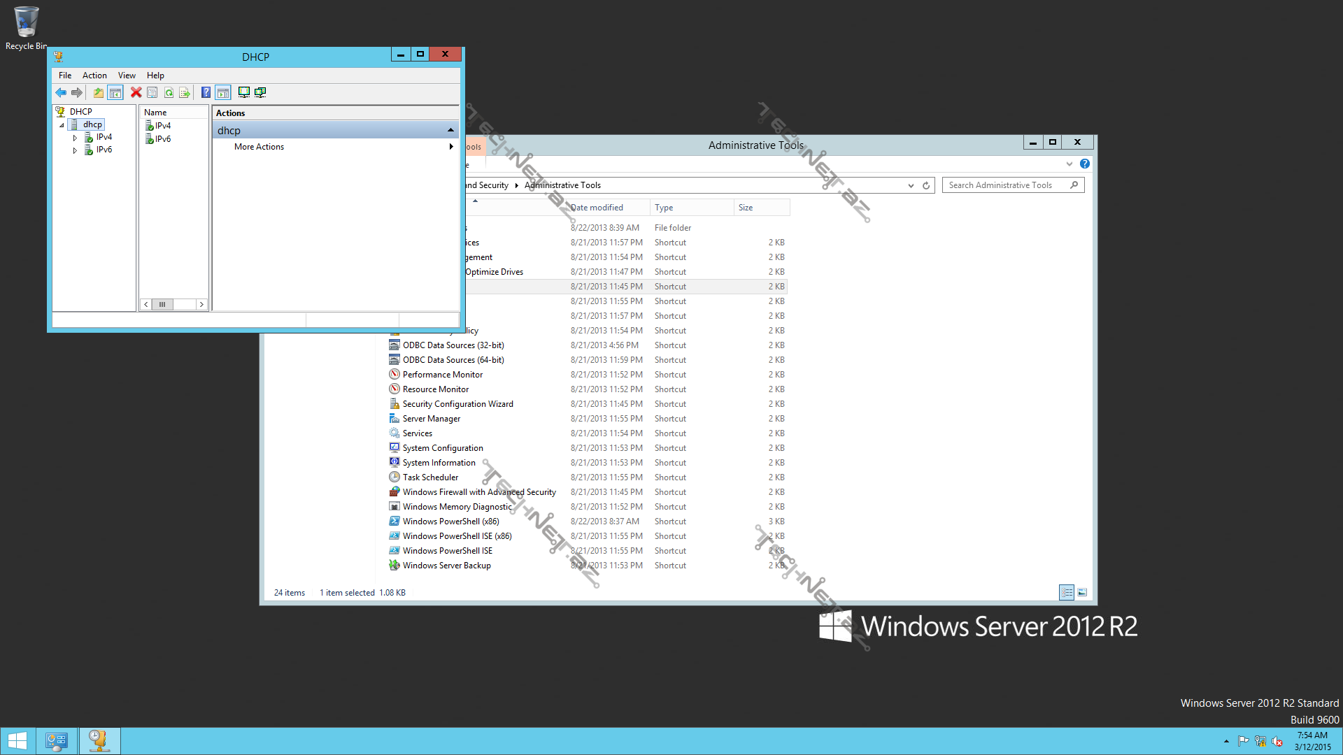Click the Search Administrative Tools box
This screenshot has height=755, width=1343.
click(x=1006, y=185)
